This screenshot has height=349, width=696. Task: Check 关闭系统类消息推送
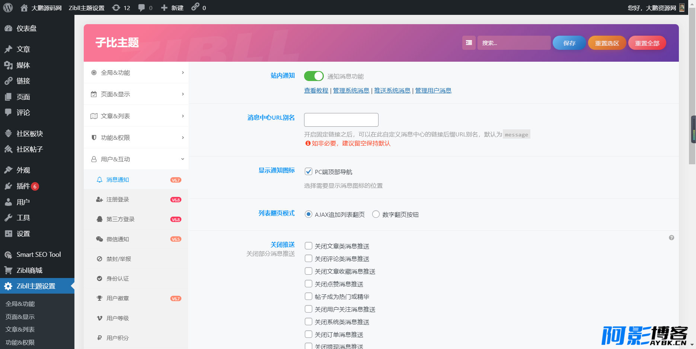(308, 321)
